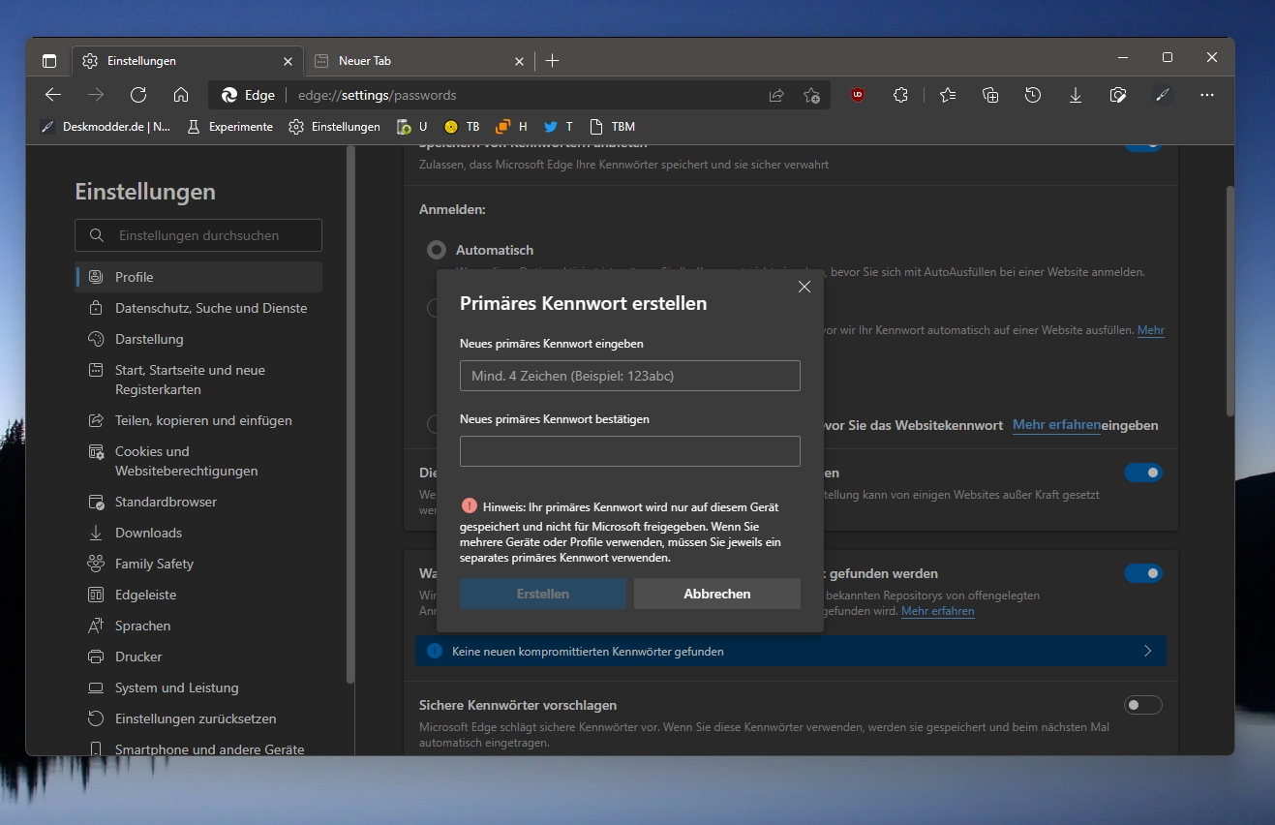The width and height of the screenshot is (1275, 825).
Task: Click the Neues primäres Kennwort eingeben field
Action: click(630, 376)
